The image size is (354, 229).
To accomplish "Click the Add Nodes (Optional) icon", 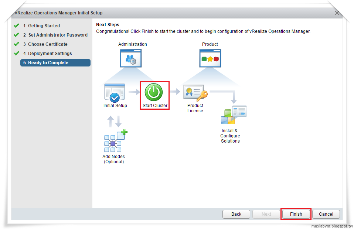I will 116,141.
